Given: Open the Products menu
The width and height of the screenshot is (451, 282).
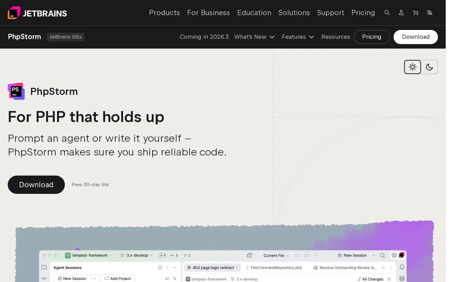Looking at the screenshot, I should click(165, 13).
